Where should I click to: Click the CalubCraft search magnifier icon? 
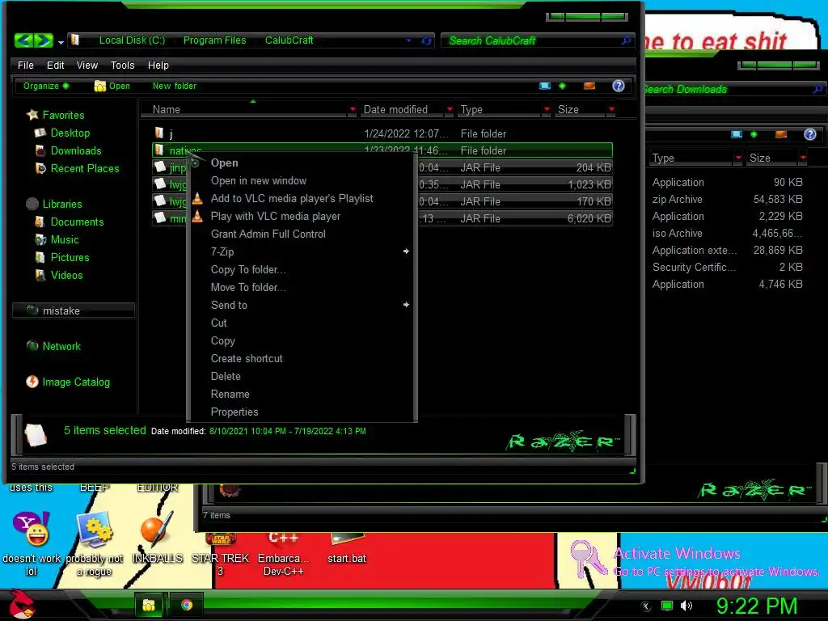tap(626, 40)
